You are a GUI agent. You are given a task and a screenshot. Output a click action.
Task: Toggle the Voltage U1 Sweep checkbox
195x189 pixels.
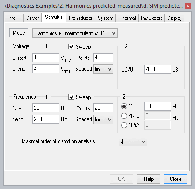click(71, 47)
